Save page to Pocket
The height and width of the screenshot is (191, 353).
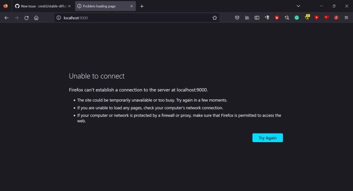[237, 18]
